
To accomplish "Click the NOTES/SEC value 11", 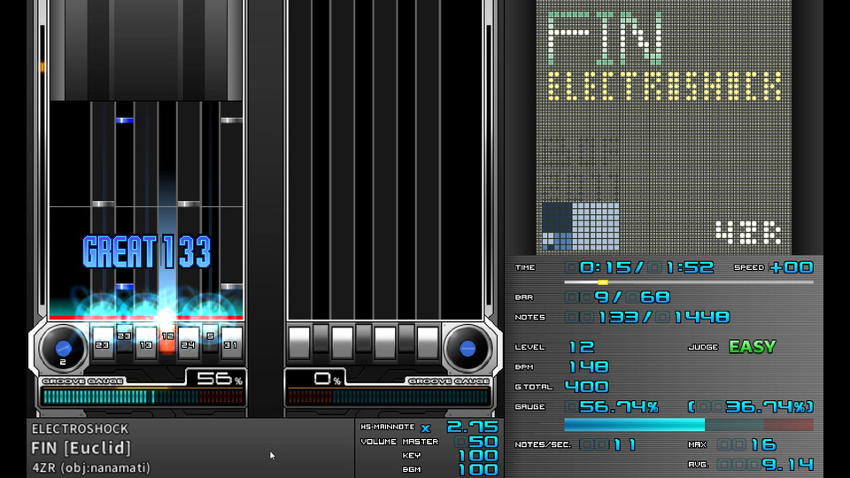I will [625, 445].
